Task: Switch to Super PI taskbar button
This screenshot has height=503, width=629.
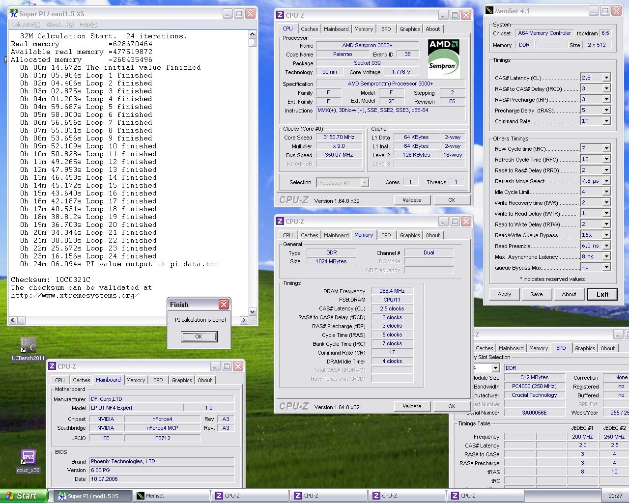Action: tap(92, 496)
